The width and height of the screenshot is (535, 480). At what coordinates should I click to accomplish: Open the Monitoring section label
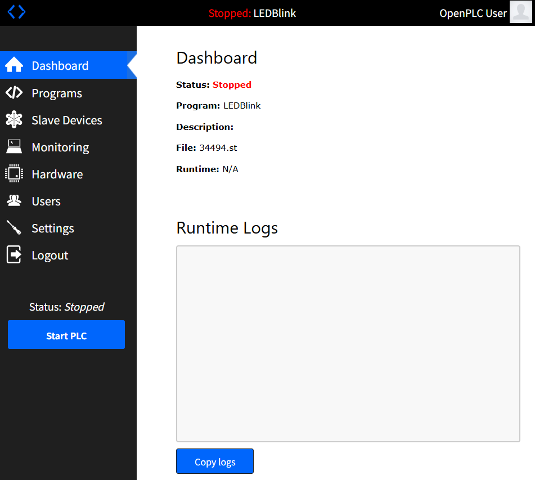[x=60, y=147]
